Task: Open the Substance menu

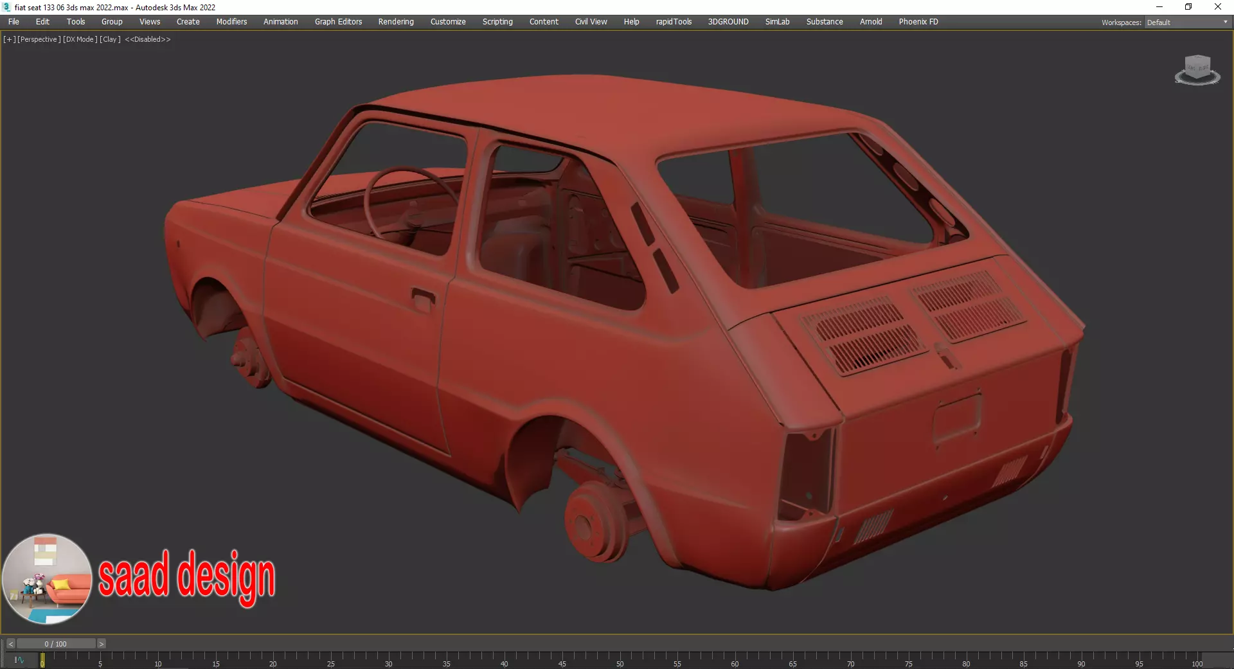Action: pyautogui.click(x=825, y=21)
